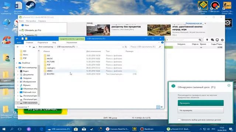The width and height of the screenshot is (236, 132).
Task: Open Mail app on taskbar
Action: point(84,129)
